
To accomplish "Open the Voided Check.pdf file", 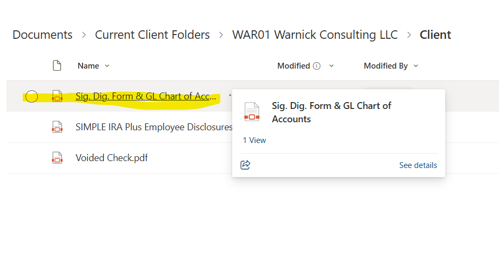I will point(111,158).
